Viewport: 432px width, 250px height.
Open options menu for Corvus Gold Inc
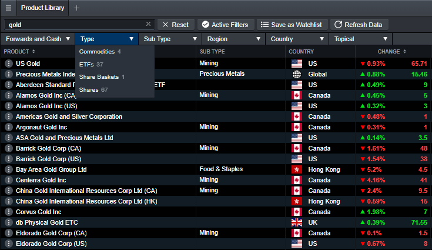9,212
